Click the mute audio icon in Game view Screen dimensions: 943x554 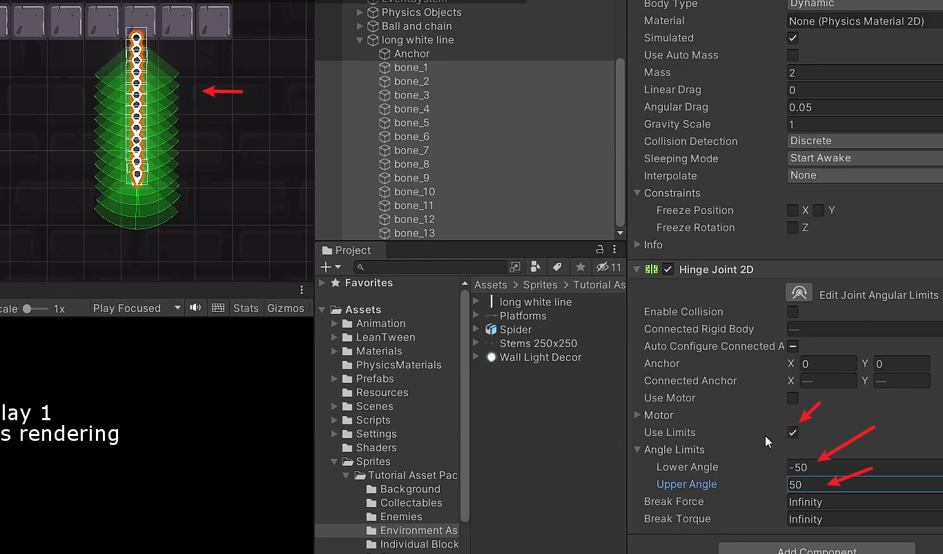point(195,308)
